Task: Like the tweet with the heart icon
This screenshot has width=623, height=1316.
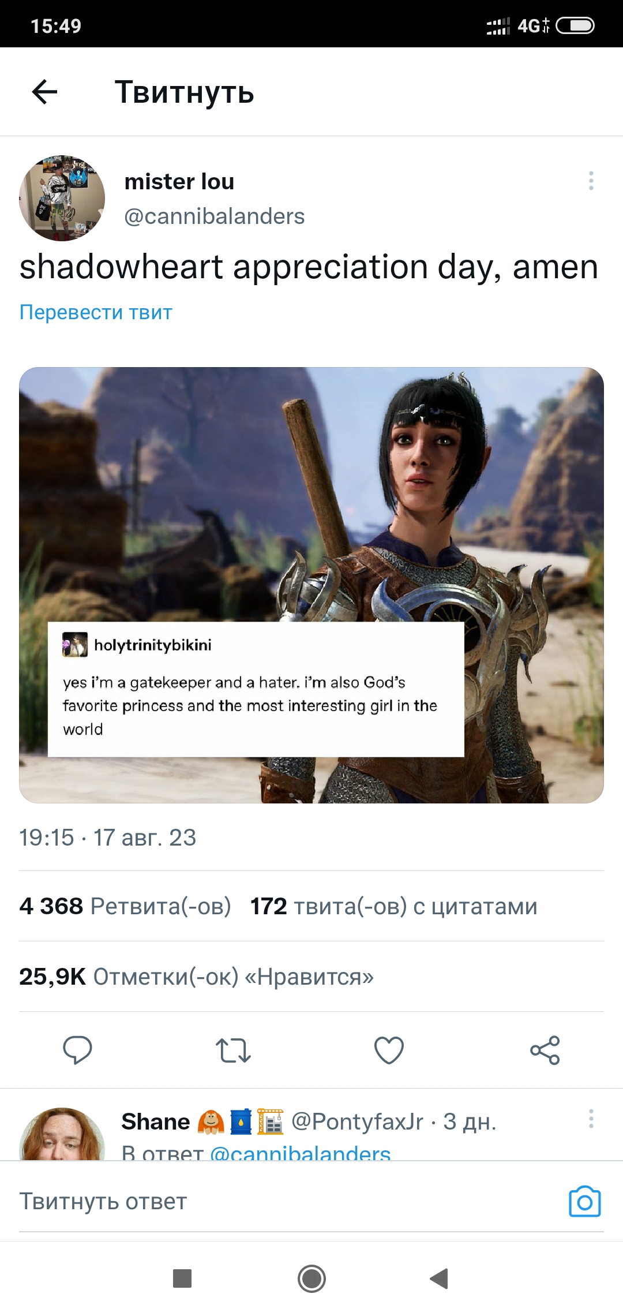Action: 389,1050
